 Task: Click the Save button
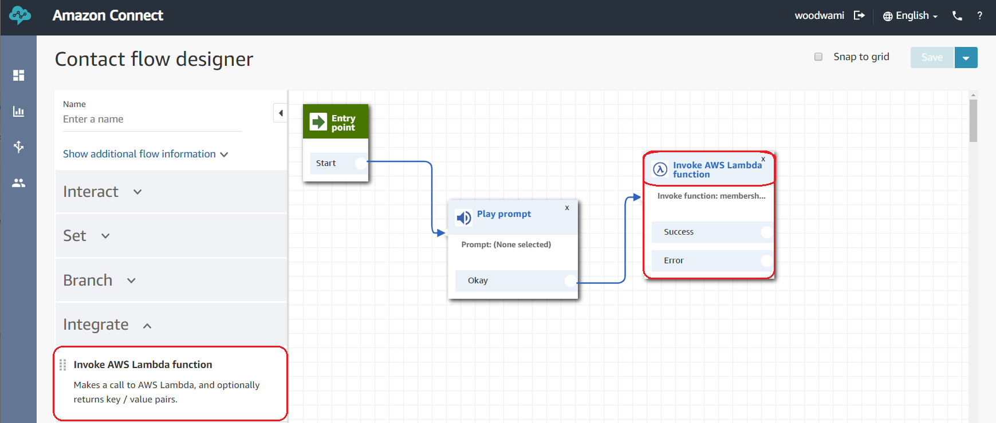(x=932, y=58)
